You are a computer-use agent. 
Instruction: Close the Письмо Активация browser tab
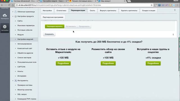[95, 1]
